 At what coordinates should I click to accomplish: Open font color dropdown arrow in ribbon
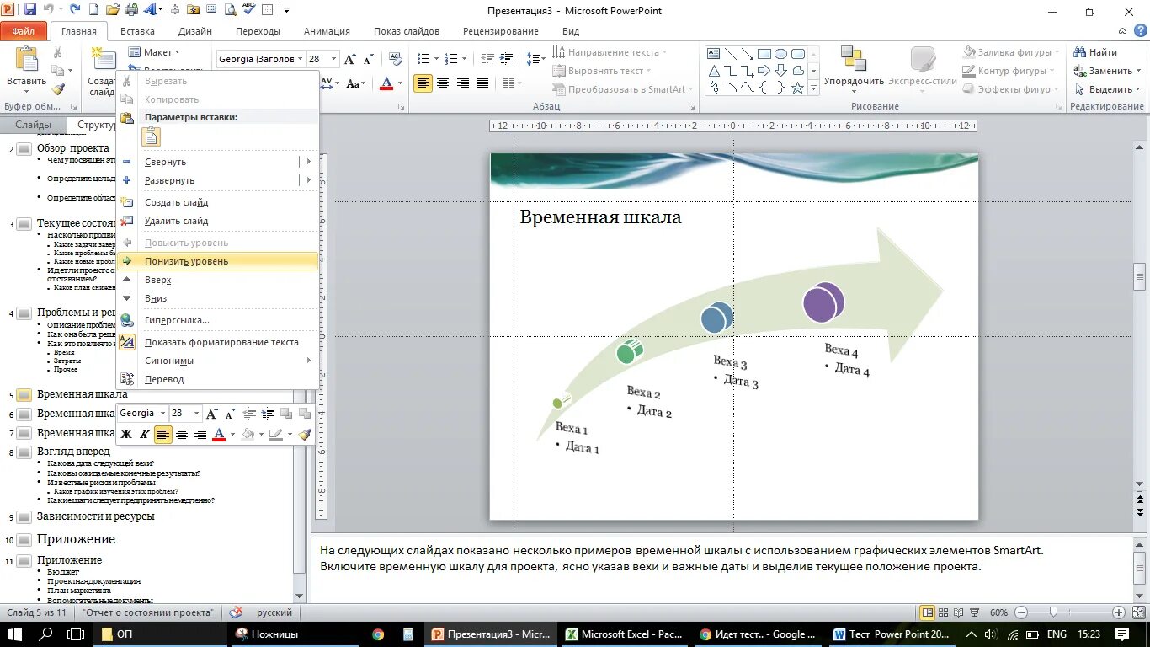[x=399, y=83]
